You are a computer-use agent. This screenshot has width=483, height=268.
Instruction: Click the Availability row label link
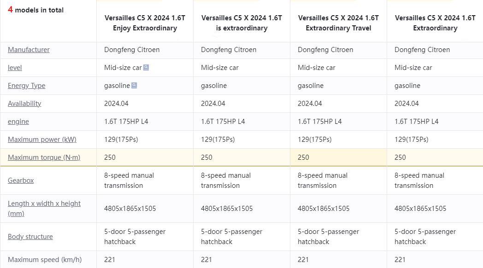click(24, 104)
